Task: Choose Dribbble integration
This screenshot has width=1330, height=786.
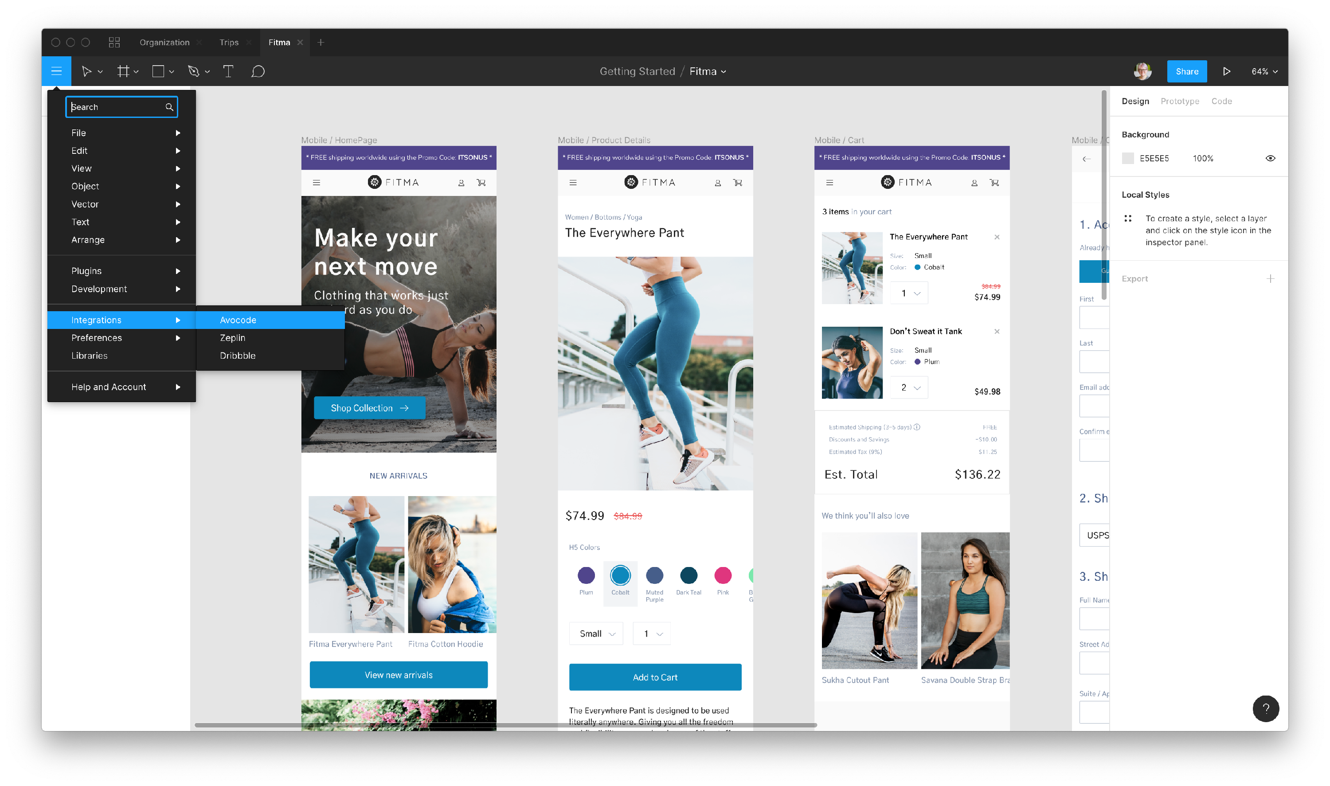Action: coord(270,356)
